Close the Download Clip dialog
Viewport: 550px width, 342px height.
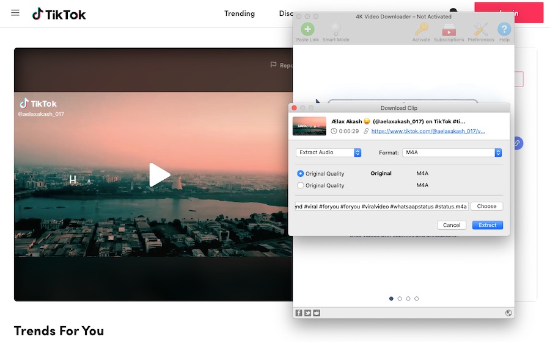click(295, 108)
